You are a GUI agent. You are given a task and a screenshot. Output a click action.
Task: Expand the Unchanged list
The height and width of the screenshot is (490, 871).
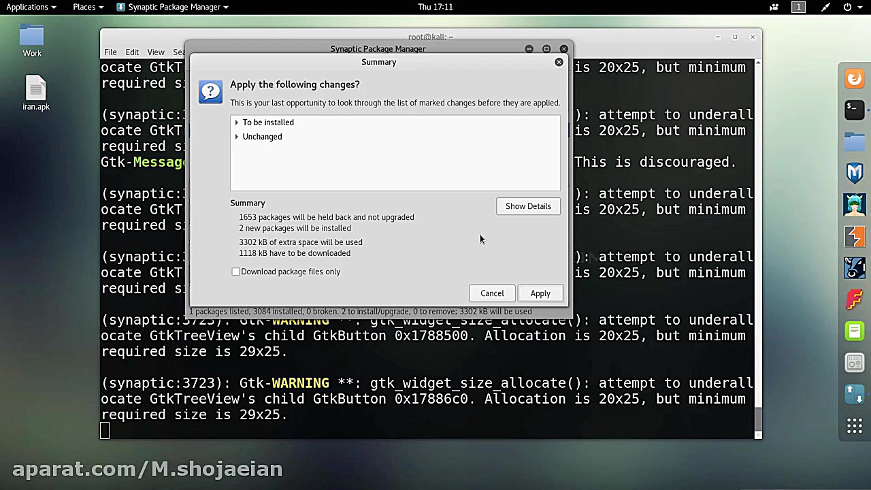point(237,137)
